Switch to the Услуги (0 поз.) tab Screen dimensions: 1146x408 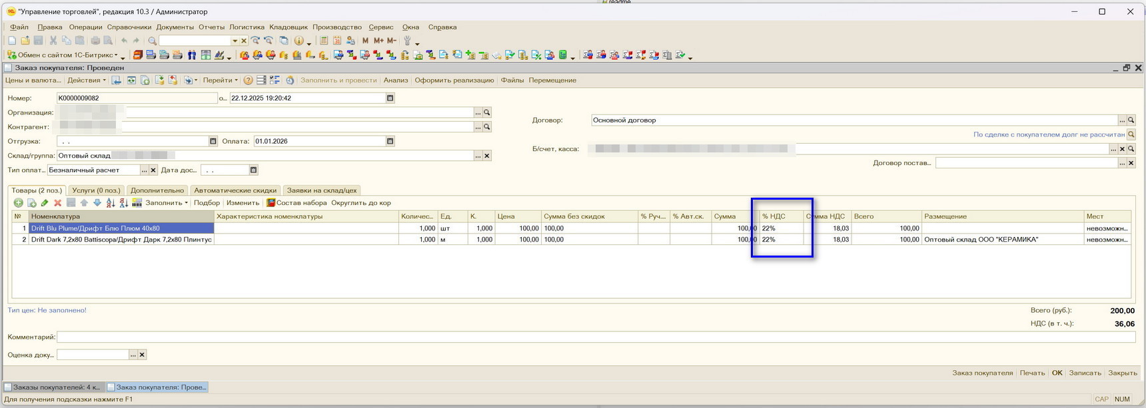click(96, 190)
